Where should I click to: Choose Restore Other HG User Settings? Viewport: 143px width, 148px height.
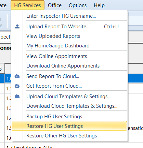pyautogui.click(x=69, y=136)
